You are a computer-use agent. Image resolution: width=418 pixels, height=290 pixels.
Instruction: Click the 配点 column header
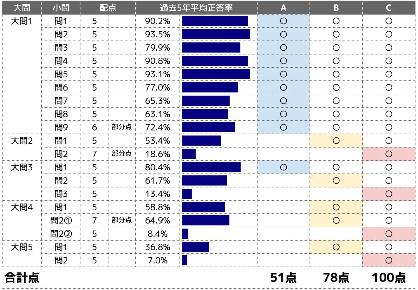click(x=108, y=8)
